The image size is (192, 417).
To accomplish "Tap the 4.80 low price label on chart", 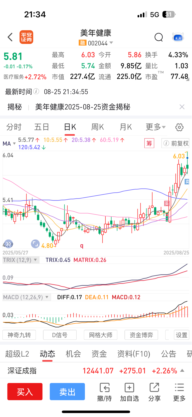I will (x=47, y=246).
